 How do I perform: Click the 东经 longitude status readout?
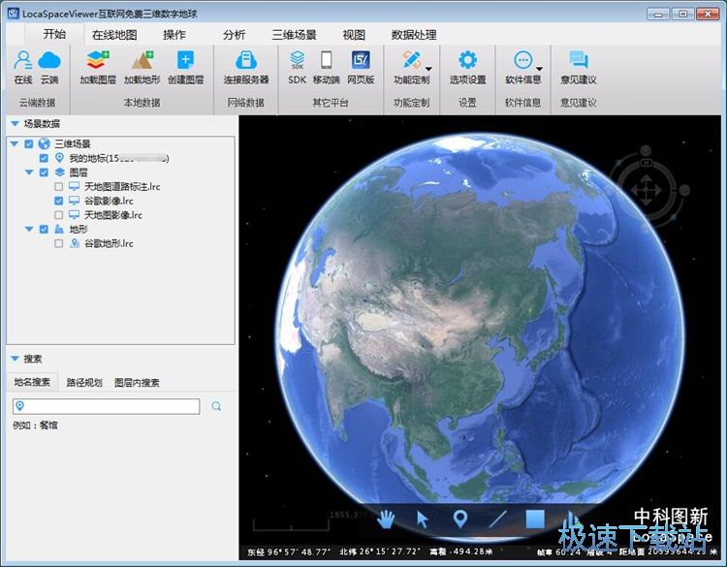click(289, 551)
